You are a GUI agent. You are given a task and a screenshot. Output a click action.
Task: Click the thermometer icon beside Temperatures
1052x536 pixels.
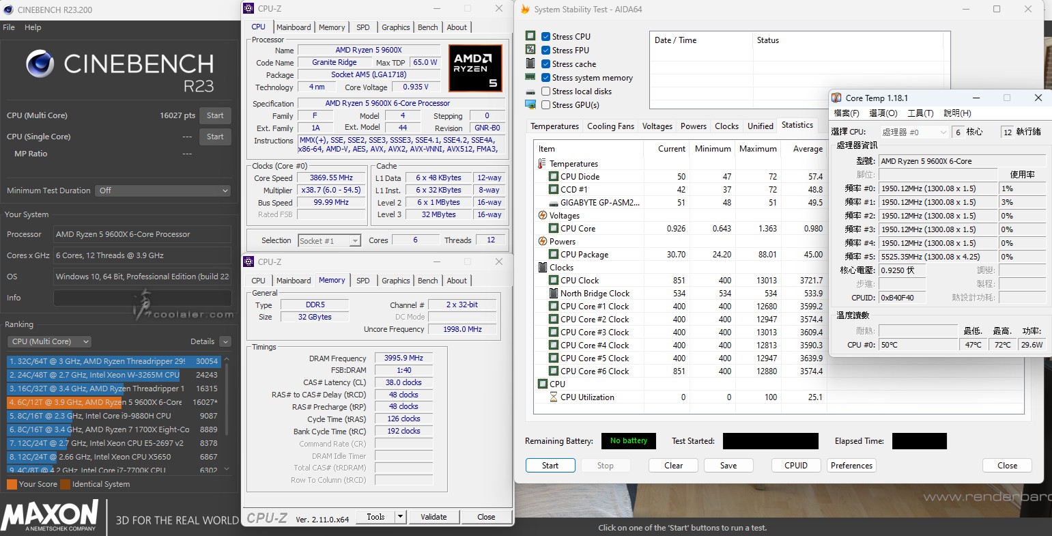coord(542,164)
